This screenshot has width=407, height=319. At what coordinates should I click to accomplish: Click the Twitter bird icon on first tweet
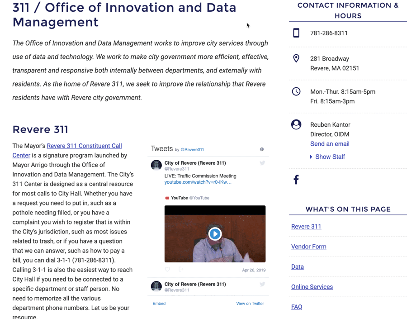pos(262,163)
